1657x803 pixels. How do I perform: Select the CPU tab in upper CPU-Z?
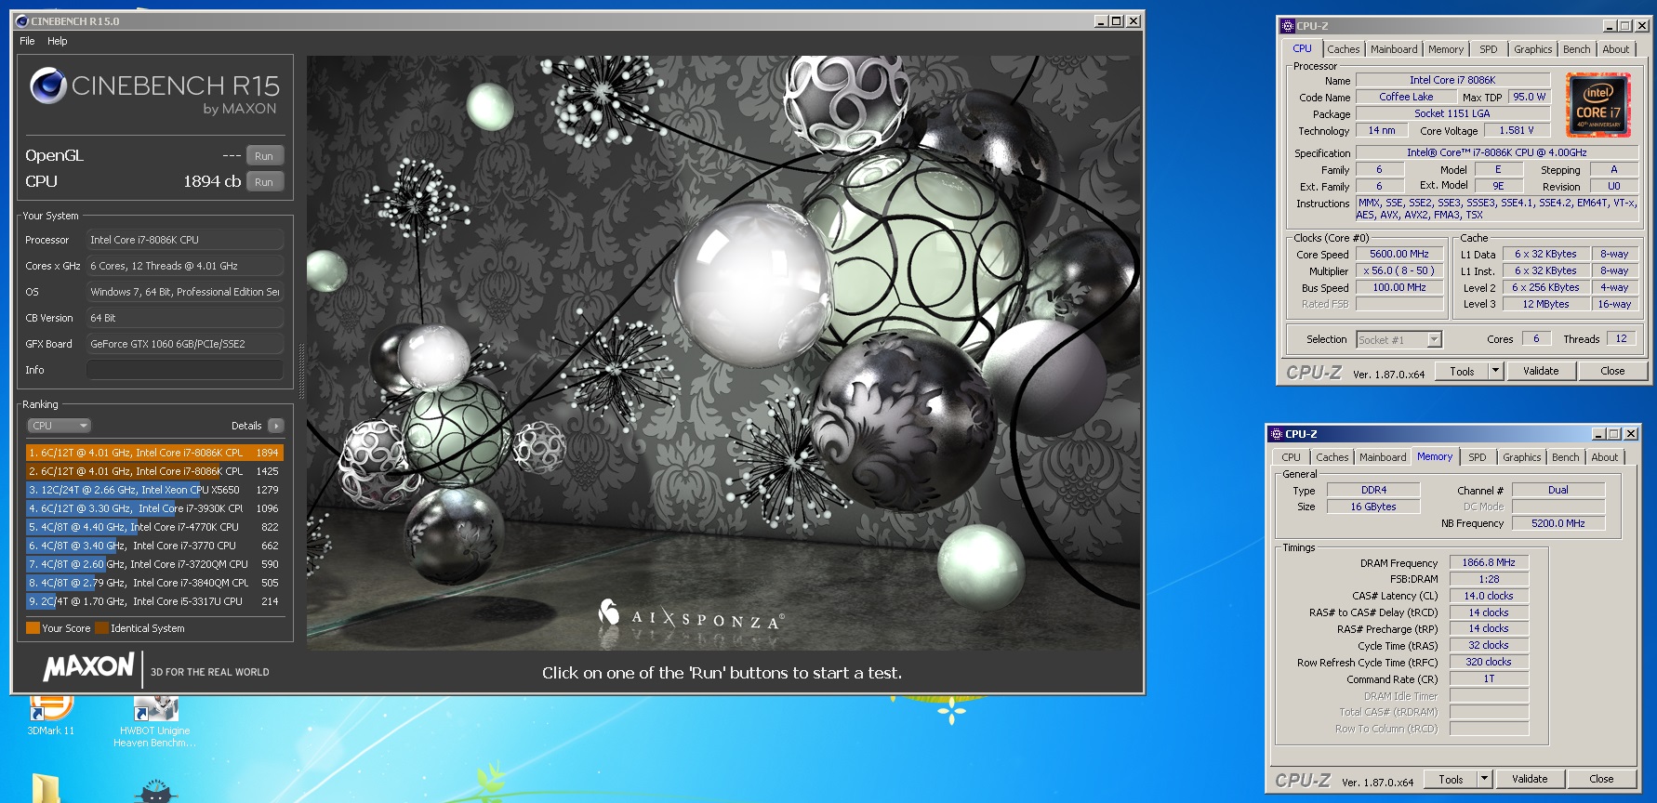[x=1302, y=48]
